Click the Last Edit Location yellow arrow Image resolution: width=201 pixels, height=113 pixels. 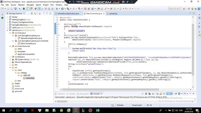[126, 9]
